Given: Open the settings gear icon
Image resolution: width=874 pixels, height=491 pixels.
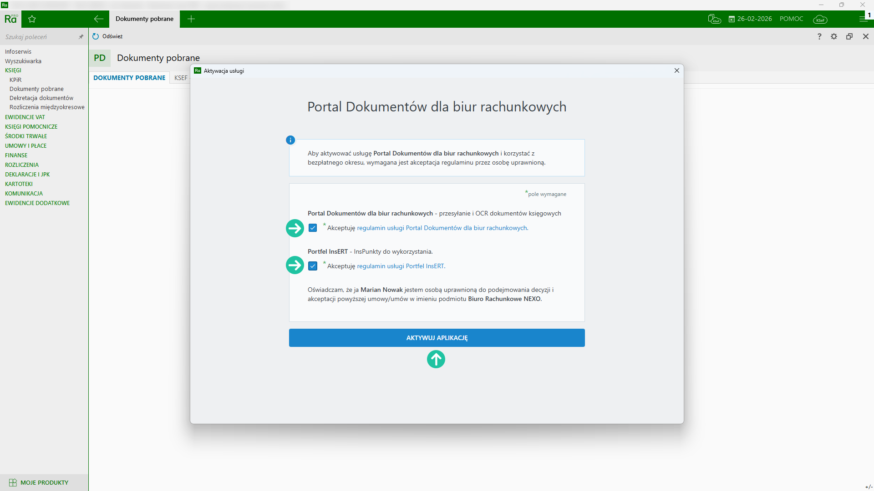Looking at the screenshot, I should pos(834,36).
